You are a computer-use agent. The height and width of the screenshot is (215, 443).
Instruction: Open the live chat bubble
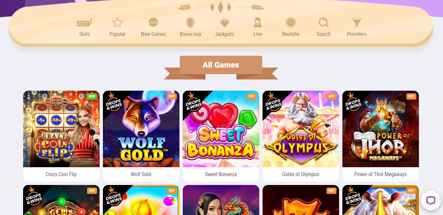pyautogui.click(x=431, y=200)
